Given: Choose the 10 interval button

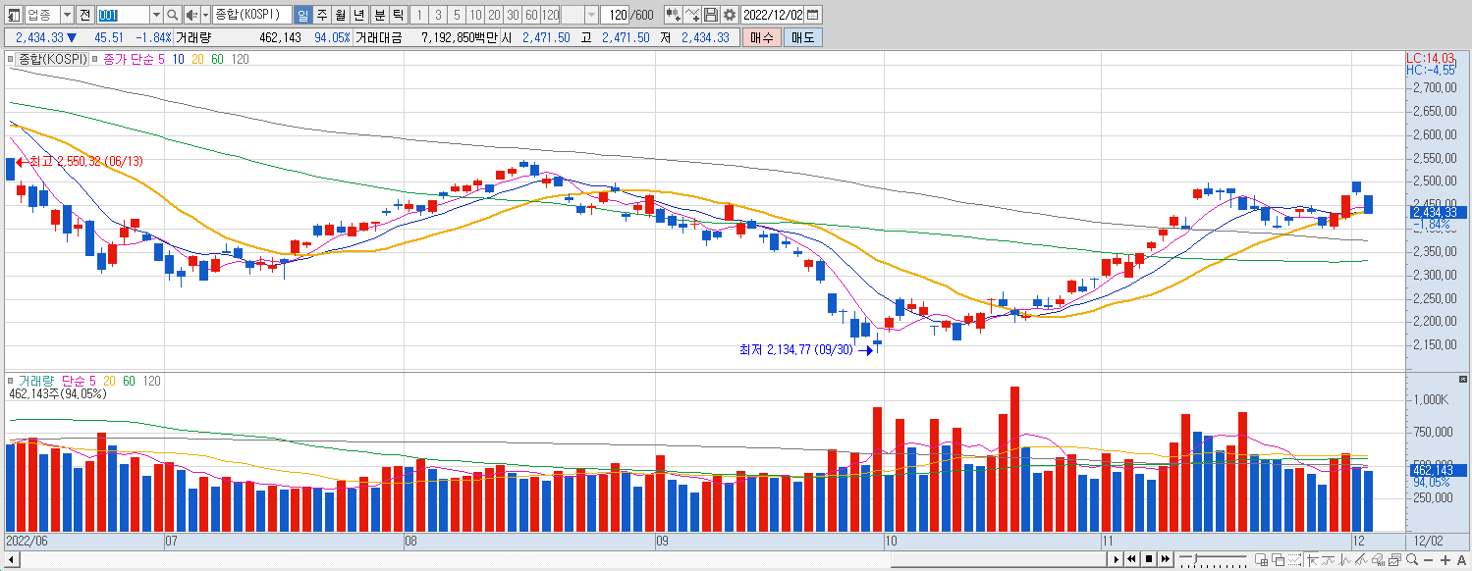Looking at the screenshot, I should point(475,15).
